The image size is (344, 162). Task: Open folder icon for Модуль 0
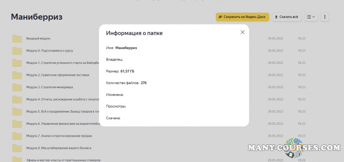coord(17,51)
